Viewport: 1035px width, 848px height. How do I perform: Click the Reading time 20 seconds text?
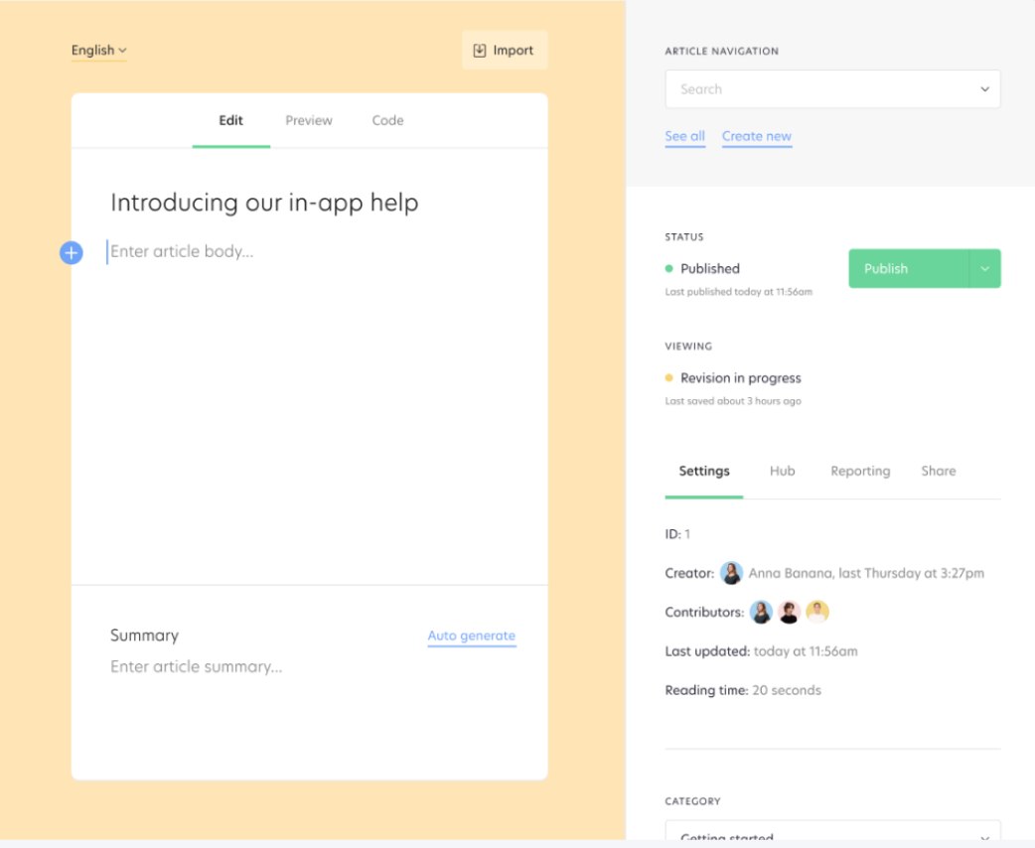[x=743, y=690]
